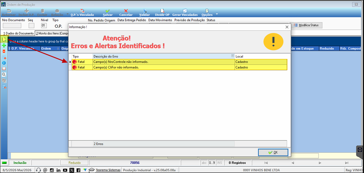Click the Rdz. Compost column header
This screenshot has height=173, width=364.
pos(350,48)
